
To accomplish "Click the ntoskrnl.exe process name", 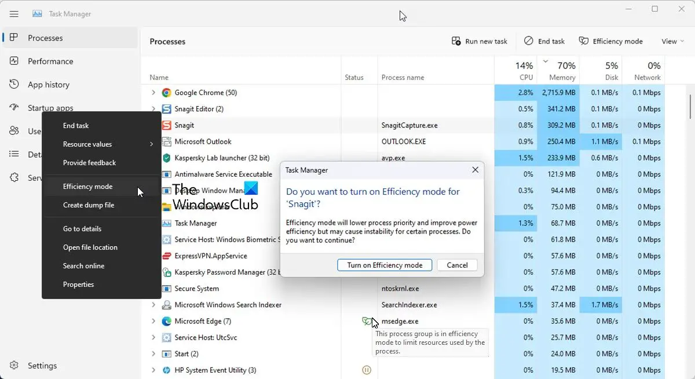I will click(x=400, y=289).
